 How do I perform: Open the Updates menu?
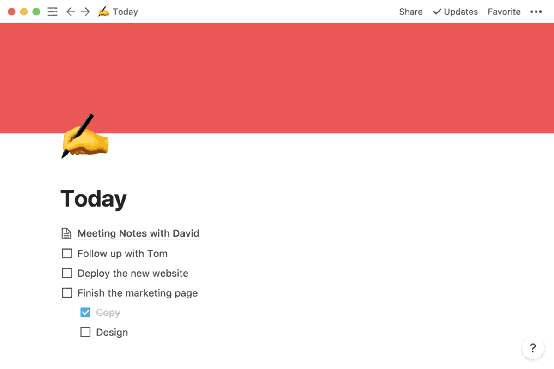coord(455,12)
